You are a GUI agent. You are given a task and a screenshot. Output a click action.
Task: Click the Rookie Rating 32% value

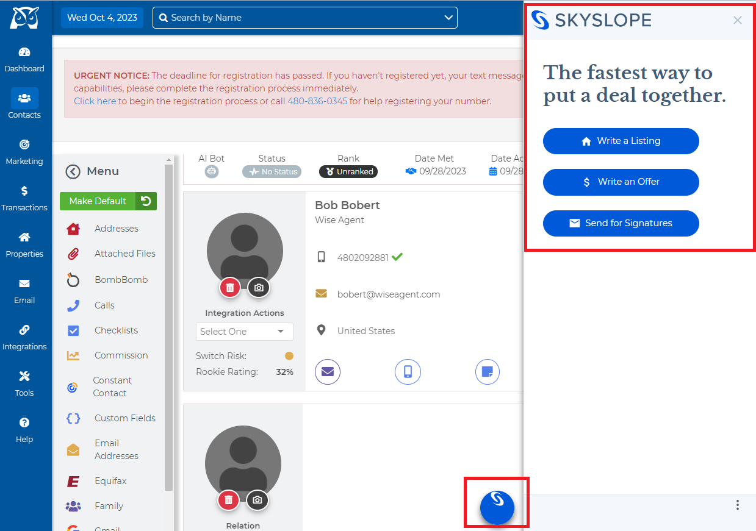pos(284,372)
